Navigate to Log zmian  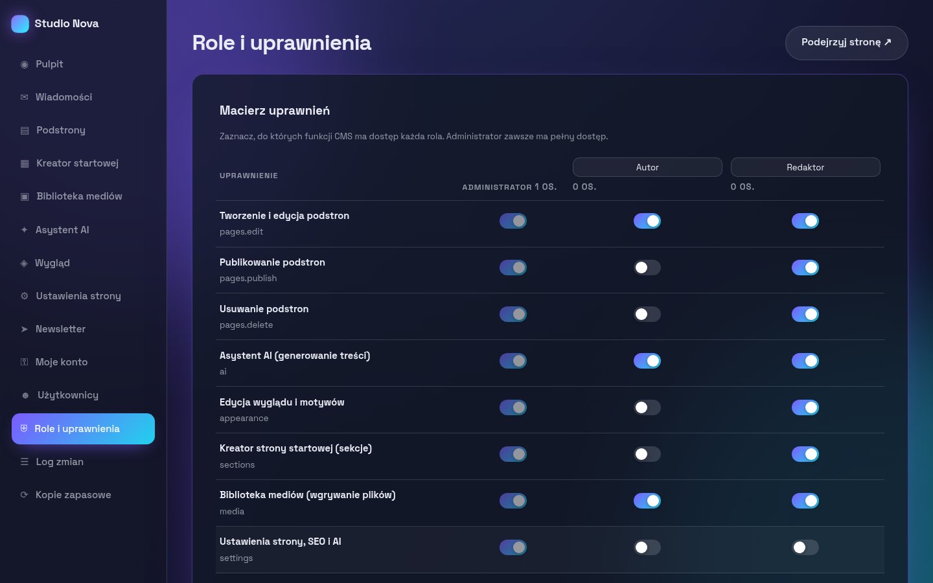tap(83, 462)
